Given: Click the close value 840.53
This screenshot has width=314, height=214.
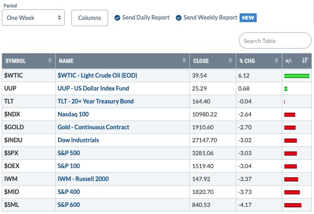Looking at the screenshot, I should (201, 205).
